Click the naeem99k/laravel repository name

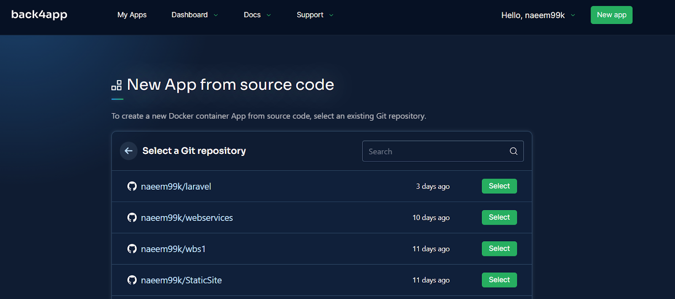pos(176,186)
